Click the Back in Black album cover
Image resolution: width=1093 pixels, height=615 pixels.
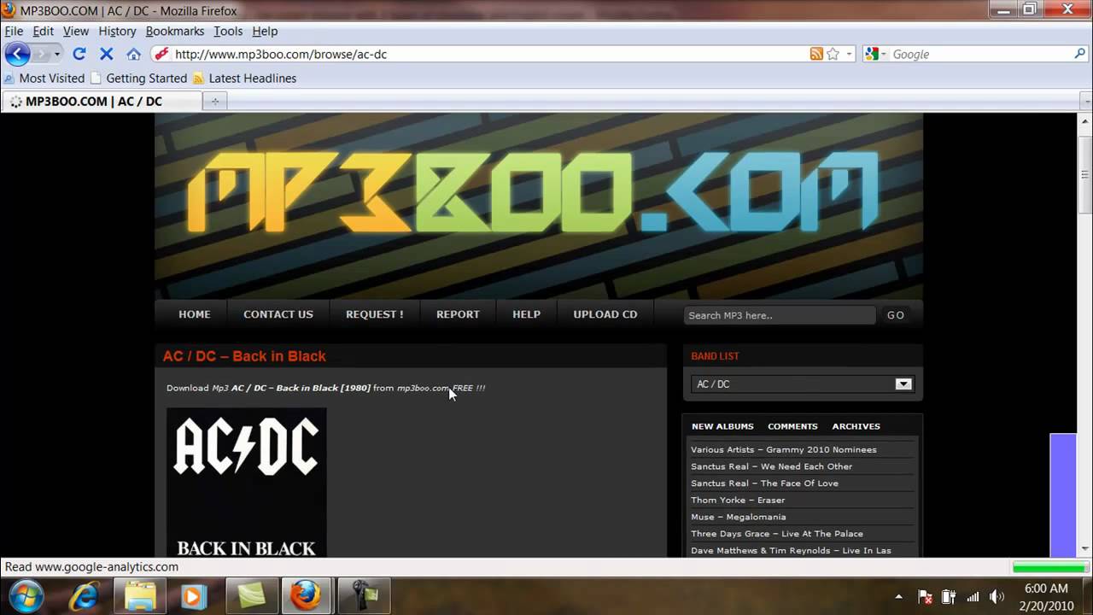click(x=246, y=483)
